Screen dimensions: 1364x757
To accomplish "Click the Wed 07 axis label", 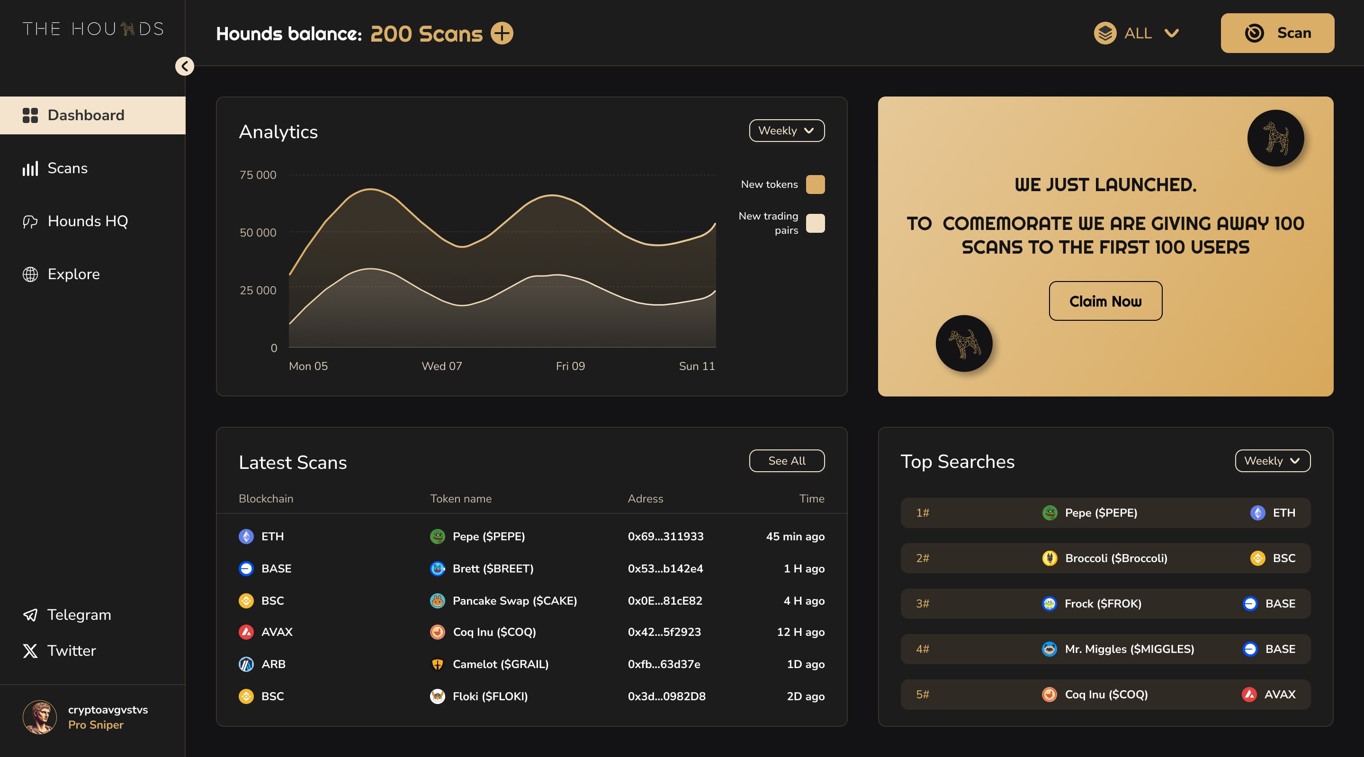I will coord(441,366).
